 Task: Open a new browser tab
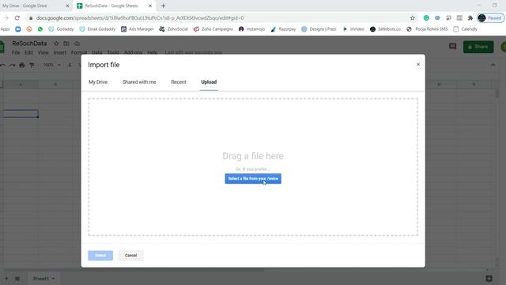[164, 6]
